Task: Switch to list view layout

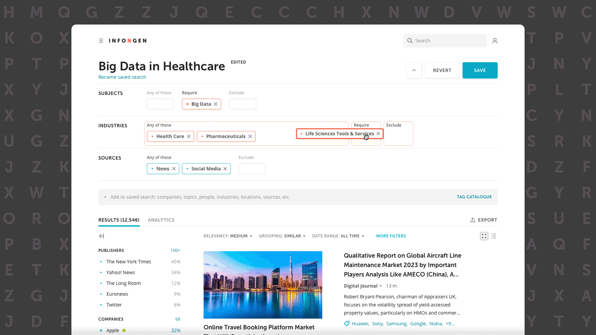Action: pyautogui.click(x=494, y=236)
